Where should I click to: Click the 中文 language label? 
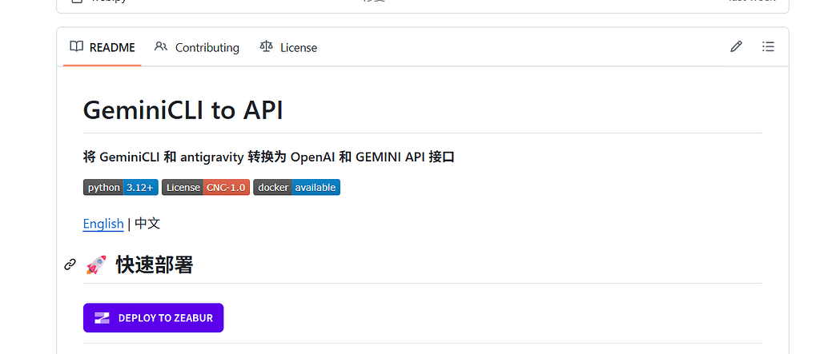point(147,224)
